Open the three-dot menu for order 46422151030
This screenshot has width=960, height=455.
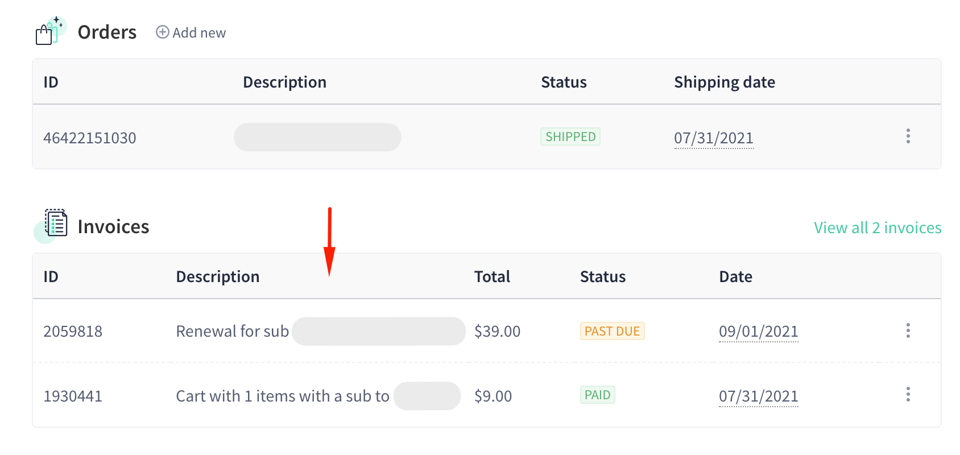908,136
